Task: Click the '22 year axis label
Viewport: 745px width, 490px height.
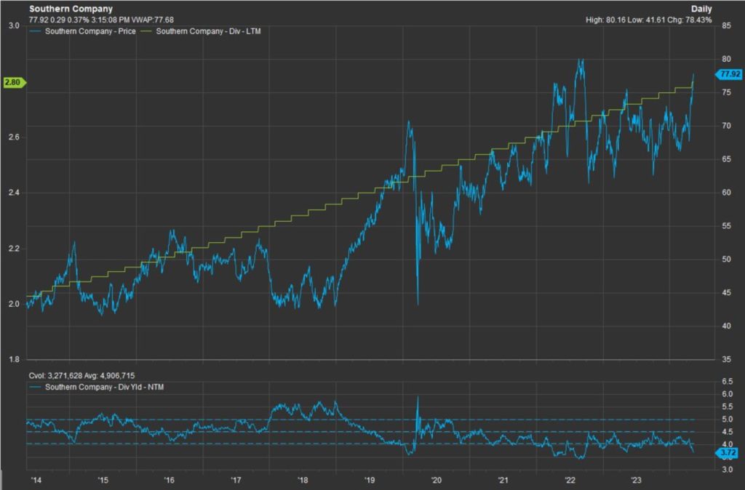Action: [x=570, y=480]
